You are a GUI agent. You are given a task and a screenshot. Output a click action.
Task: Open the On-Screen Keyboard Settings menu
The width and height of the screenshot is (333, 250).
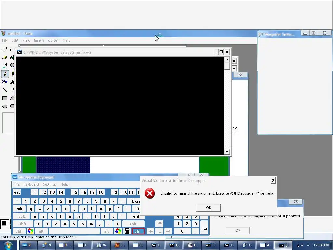pyautogui.click(x=50, y=184)
